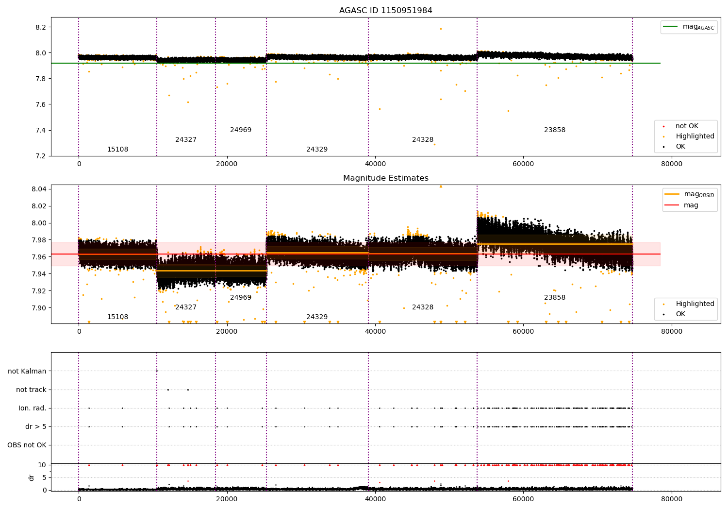This screenshot has width=728, height=510.
Task: Click the 'dr' y-axis label
Action: click(x=32, y=478)
